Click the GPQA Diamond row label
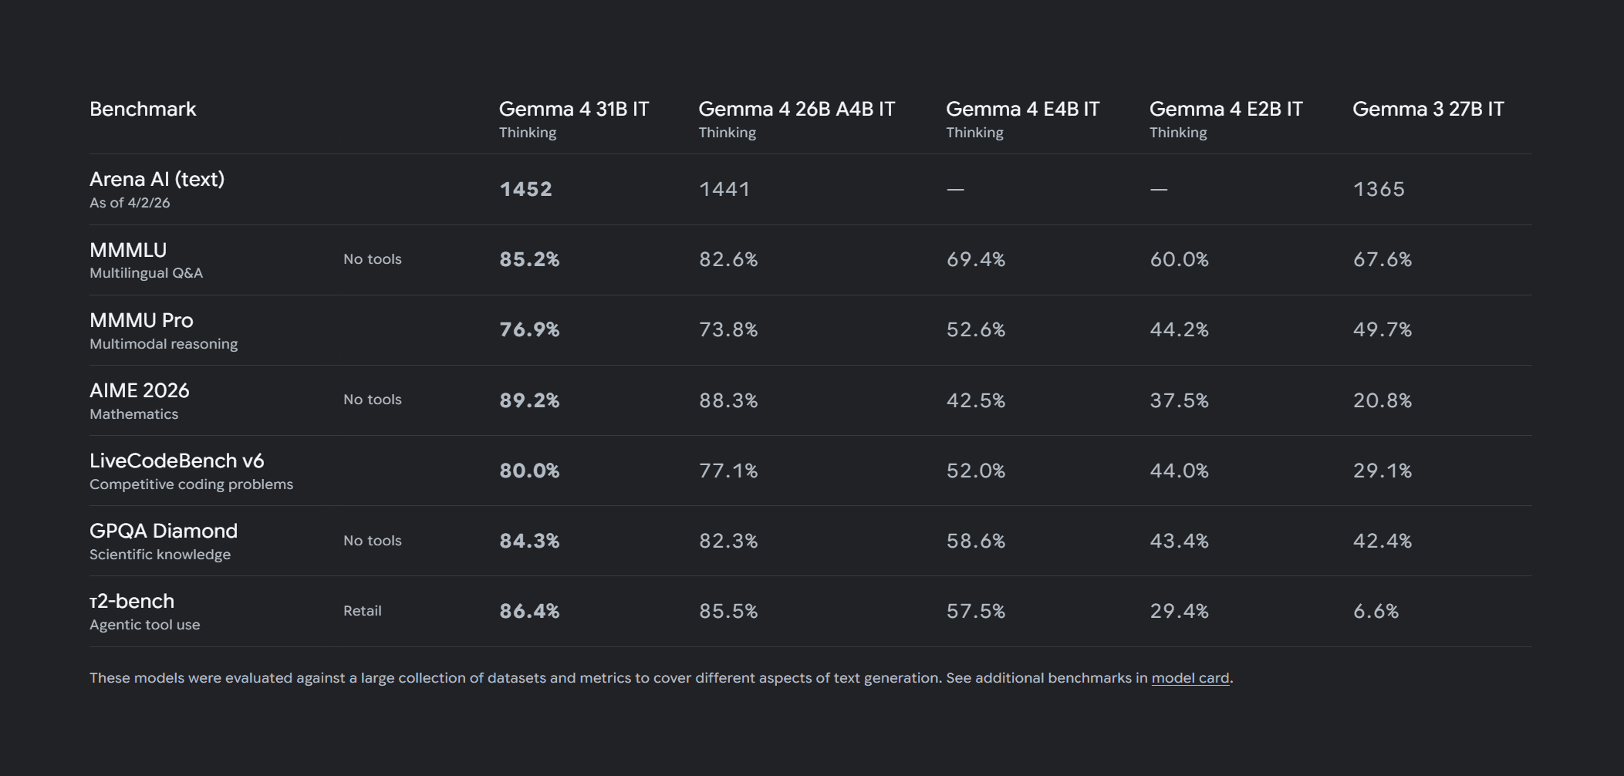 164,531
